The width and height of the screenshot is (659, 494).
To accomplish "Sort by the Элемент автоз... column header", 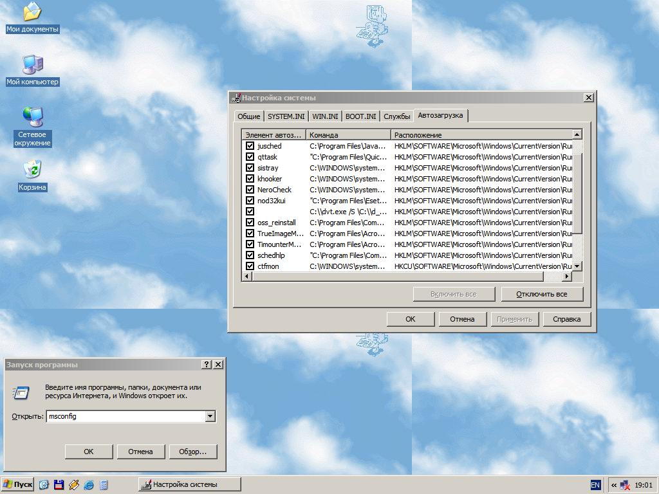I will (274, 135).
